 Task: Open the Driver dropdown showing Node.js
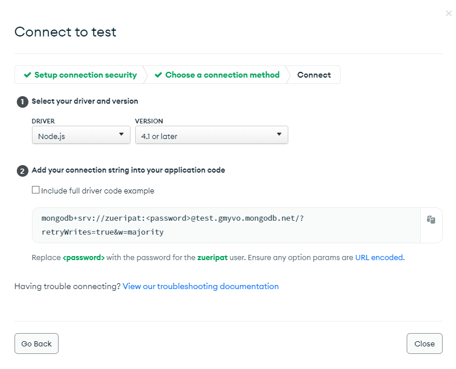pos(81,136)
